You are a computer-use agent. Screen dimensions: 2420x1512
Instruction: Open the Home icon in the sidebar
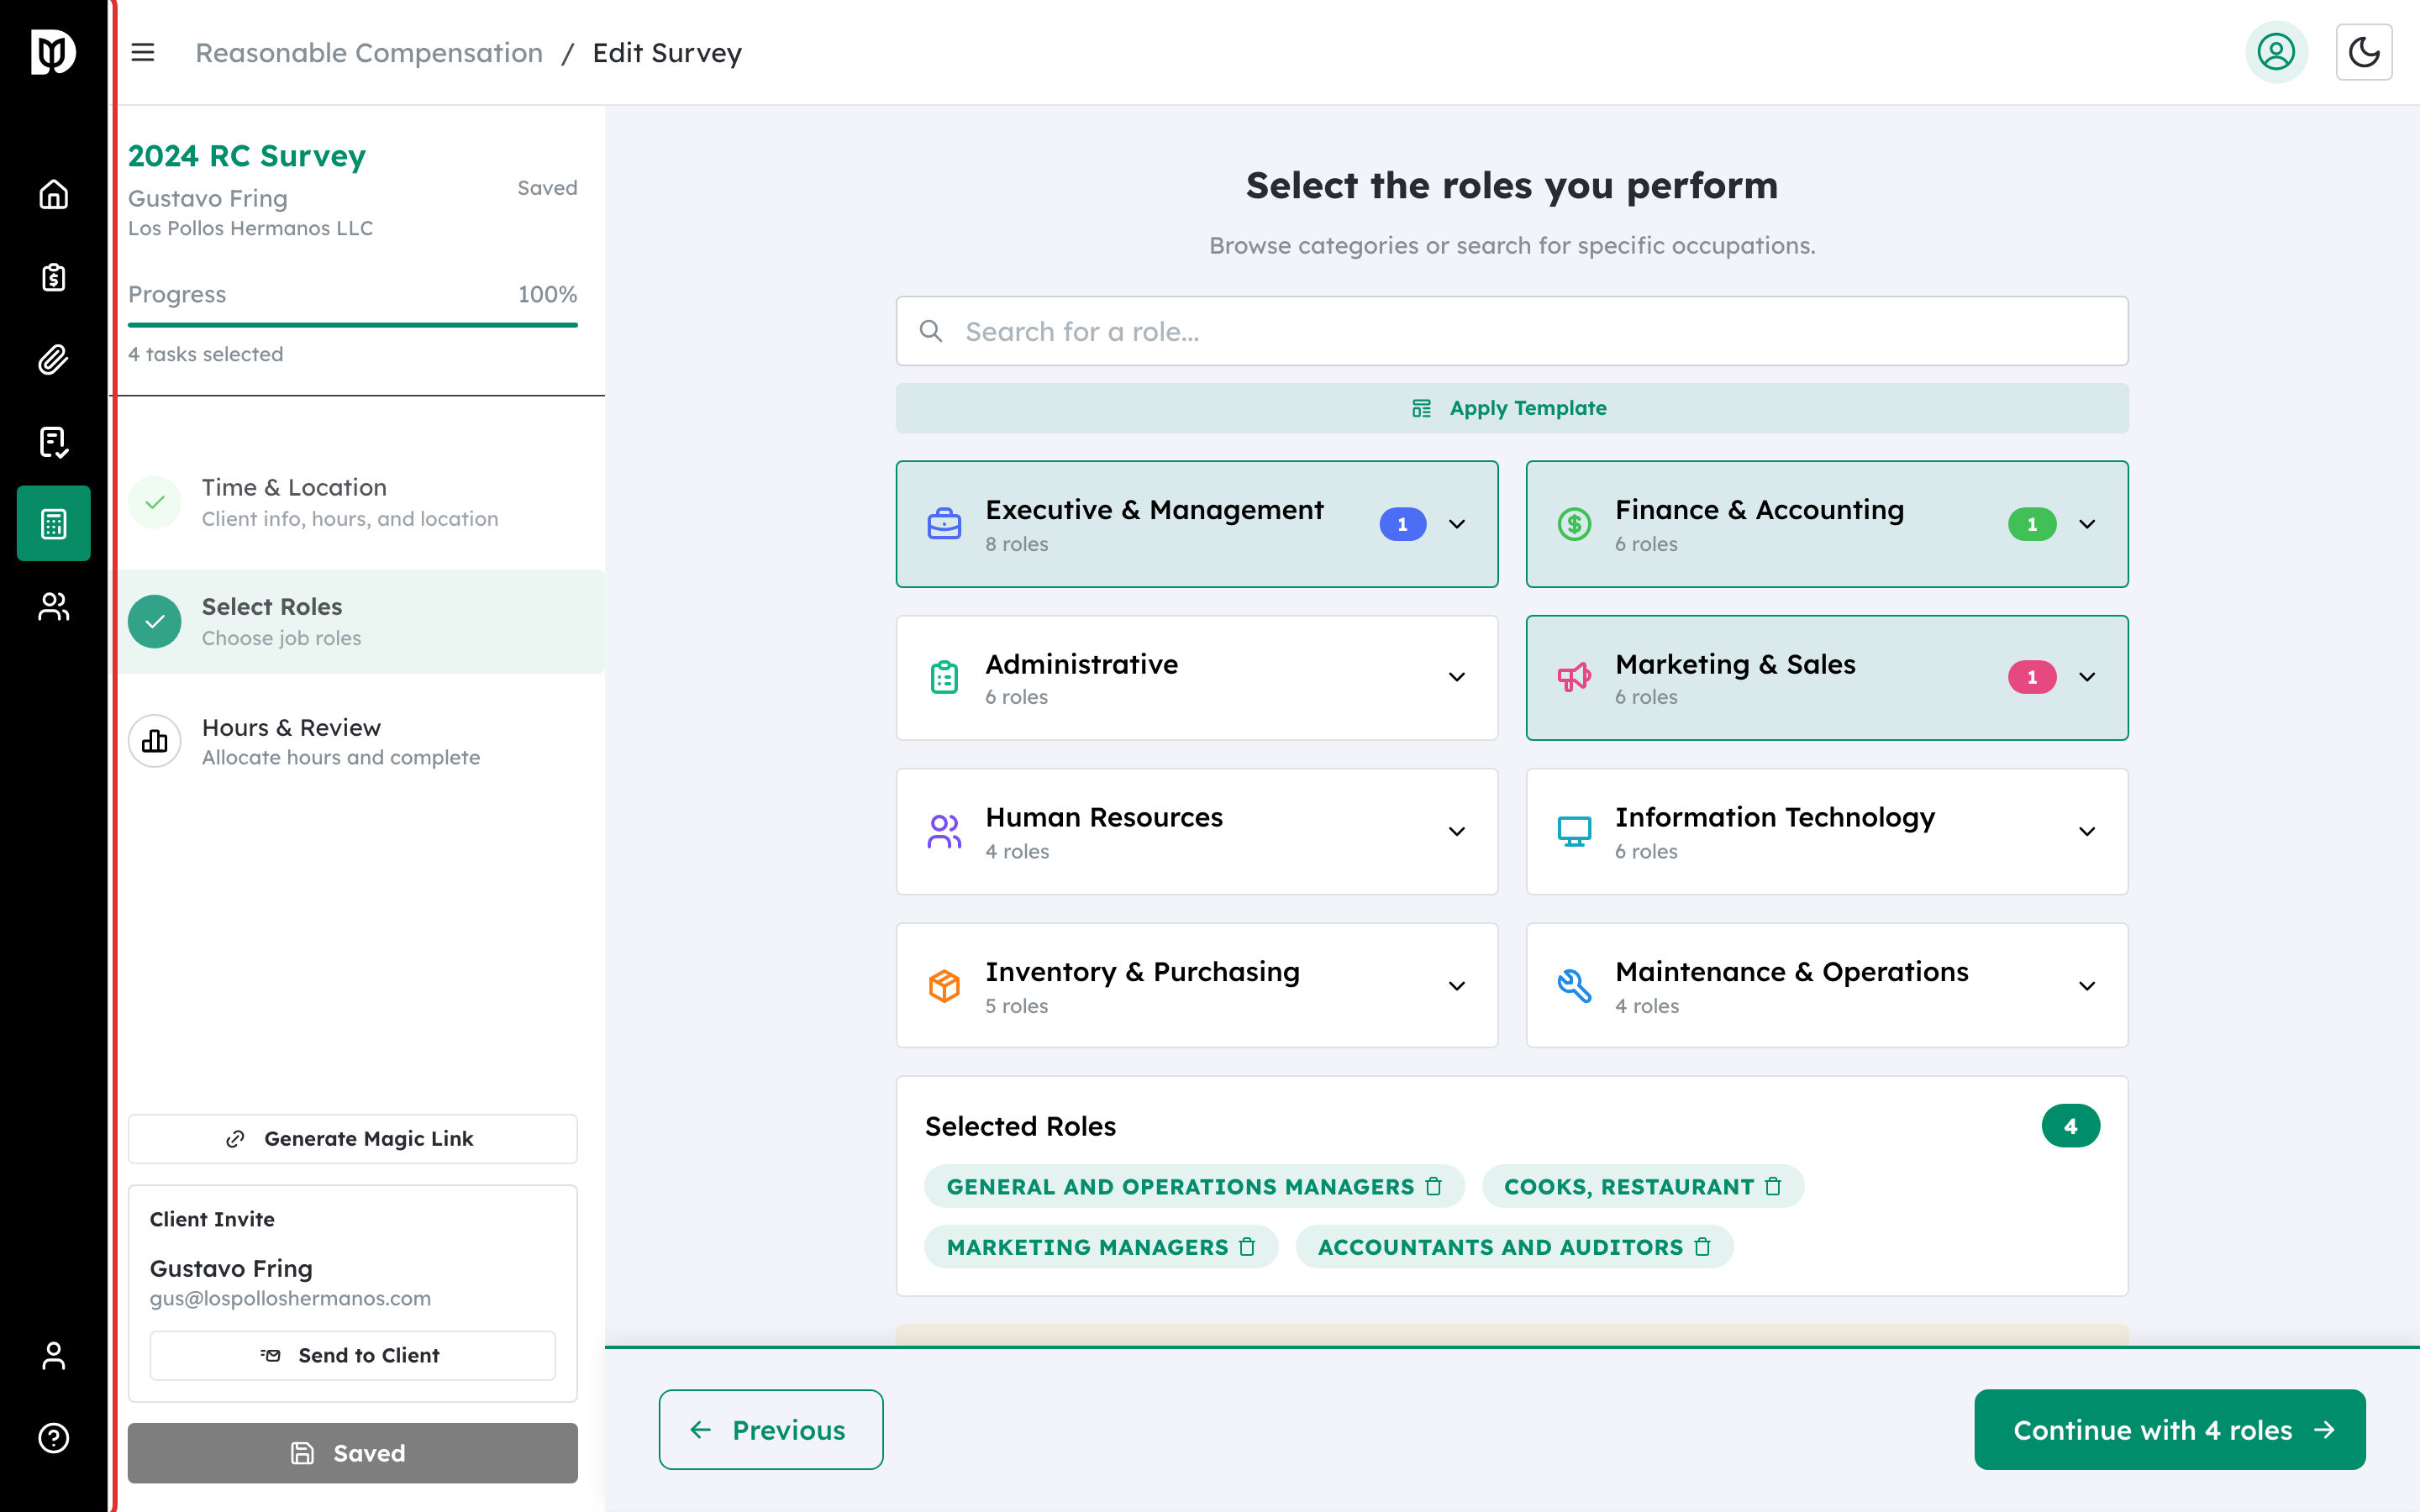click(x=53, y=196)
